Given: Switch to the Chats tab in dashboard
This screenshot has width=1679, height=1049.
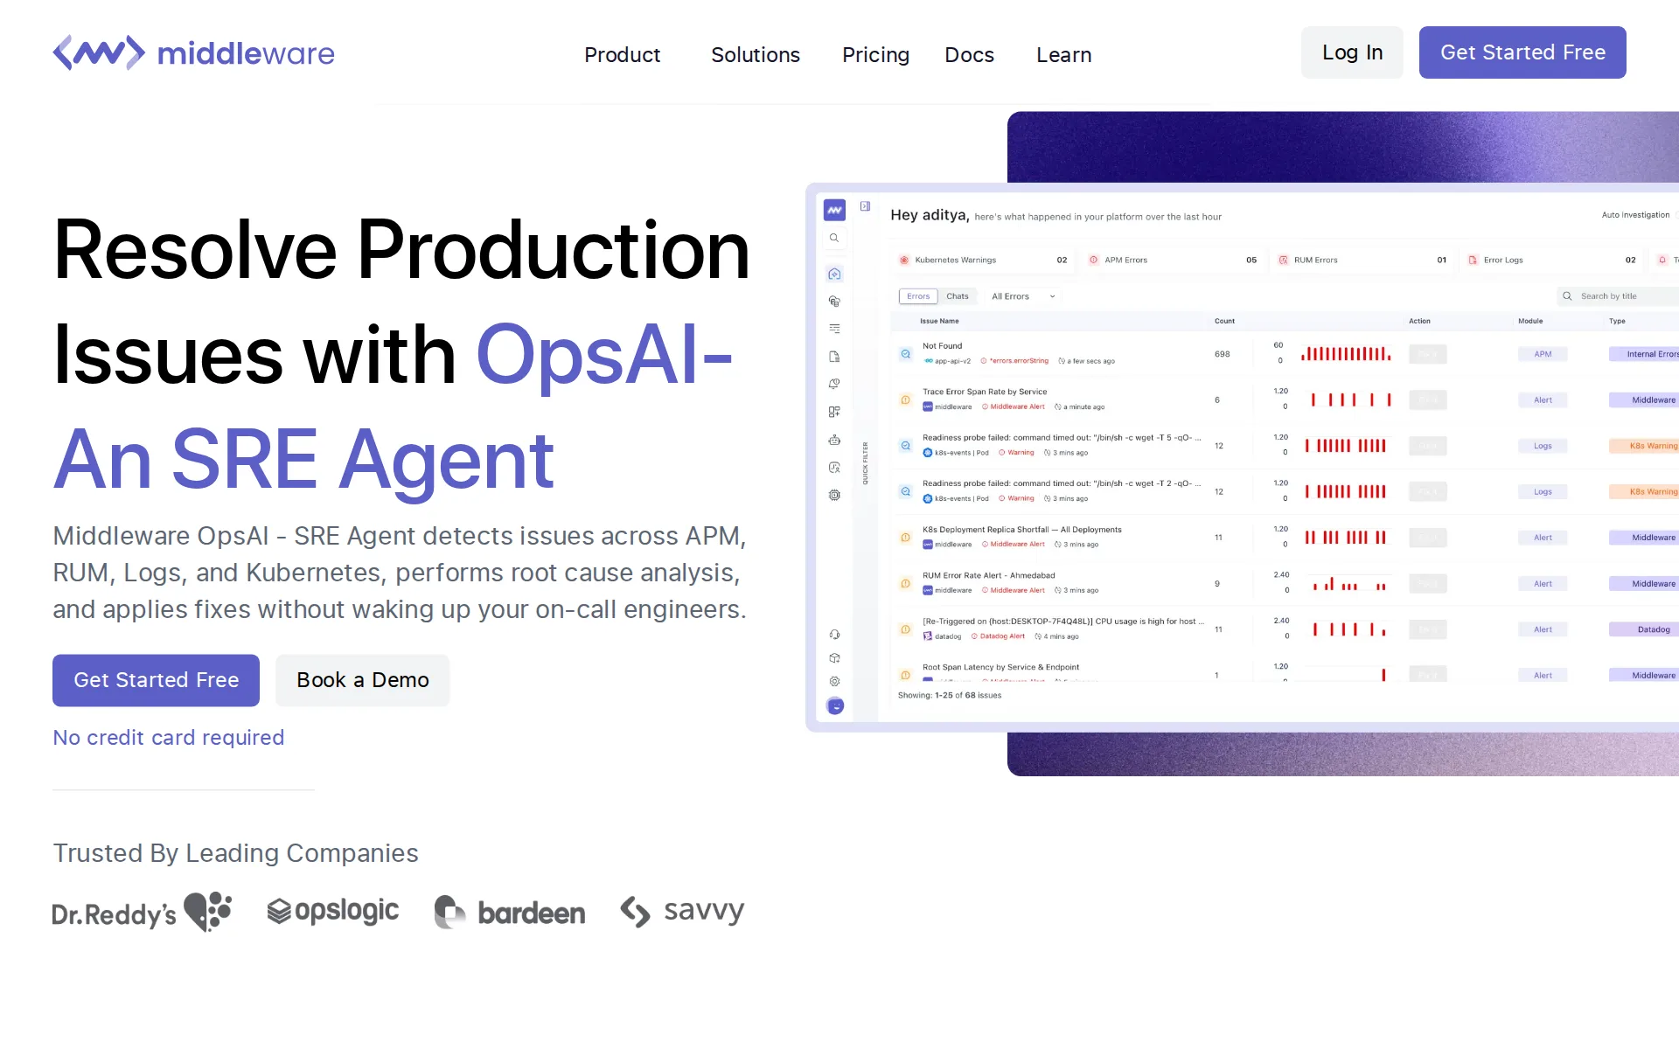Looking at the screenshot, I should 958,296.
